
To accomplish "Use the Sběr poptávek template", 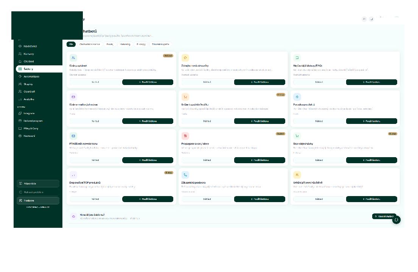I will (148, 82).
